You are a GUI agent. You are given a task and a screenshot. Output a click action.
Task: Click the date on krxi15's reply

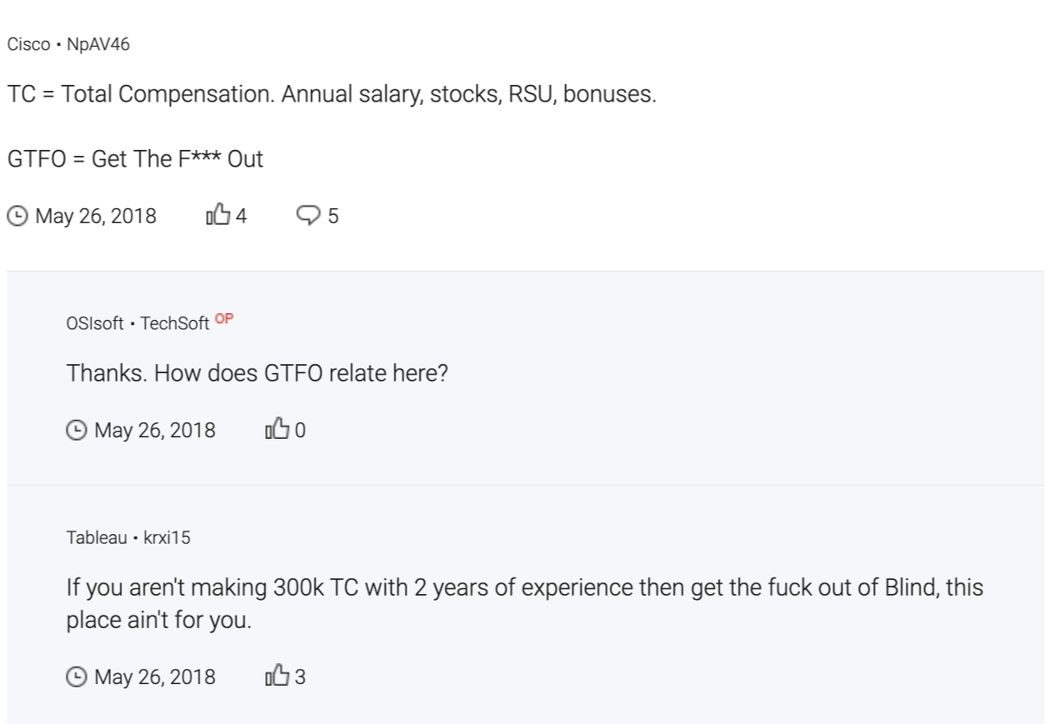pyautogui.click(x=155, y=676)
